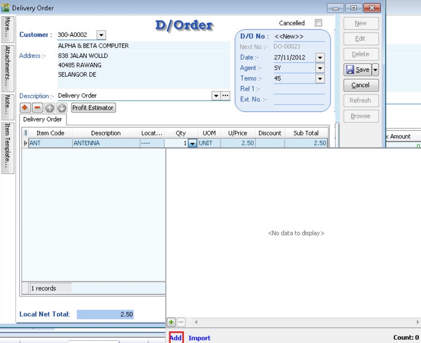Click the red plus add-row icon
421x343 pixels.
[25, 108]
